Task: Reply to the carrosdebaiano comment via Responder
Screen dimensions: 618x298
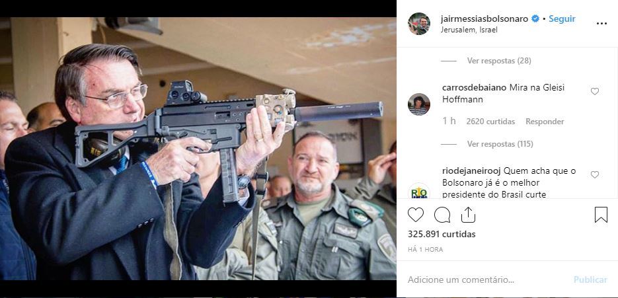Action: coord(545,122)
